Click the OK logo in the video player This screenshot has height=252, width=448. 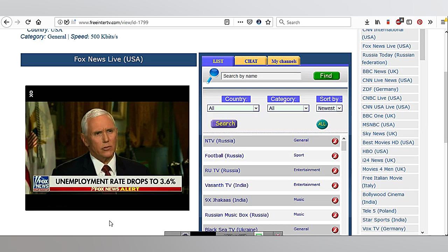pos(31,94)
